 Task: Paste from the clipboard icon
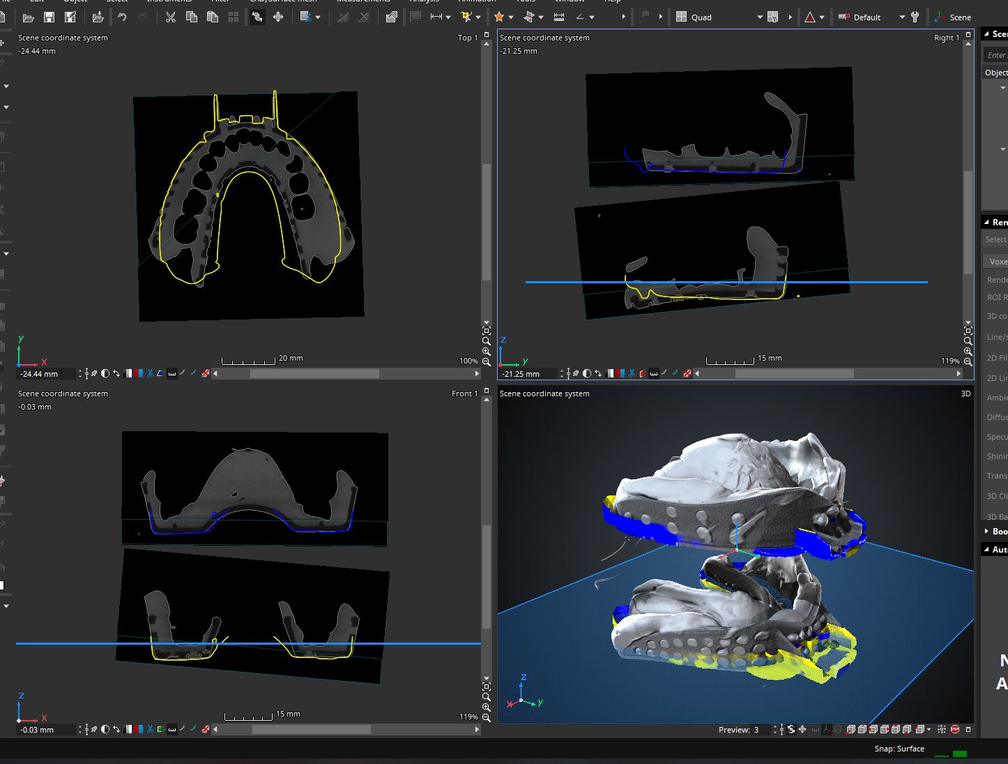[x=213, y=17]
